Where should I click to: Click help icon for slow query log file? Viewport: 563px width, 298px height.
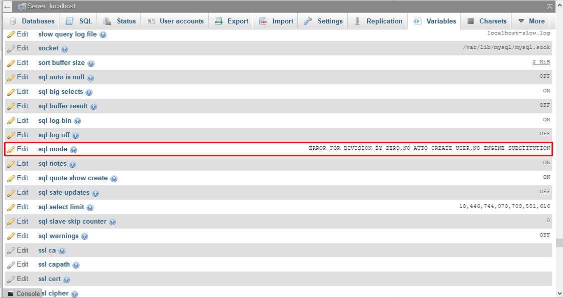[x=103, y=35]
